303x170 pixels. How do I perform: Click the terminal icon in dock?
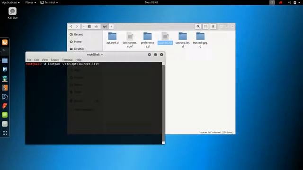5,51
